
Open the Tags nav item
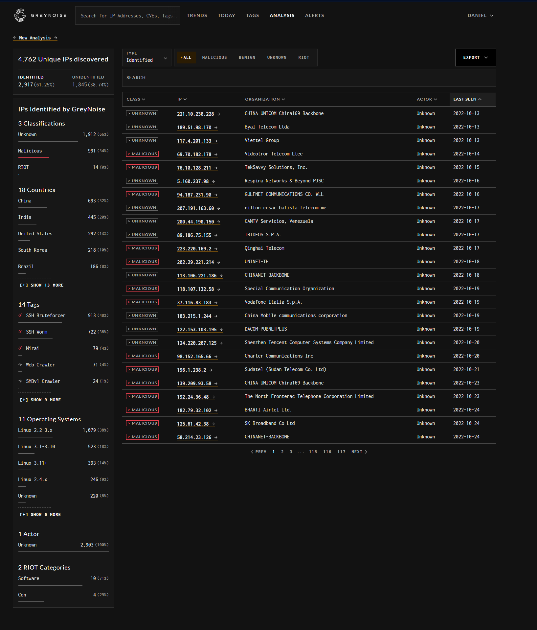pyautogui.click(x=252, y=15)
